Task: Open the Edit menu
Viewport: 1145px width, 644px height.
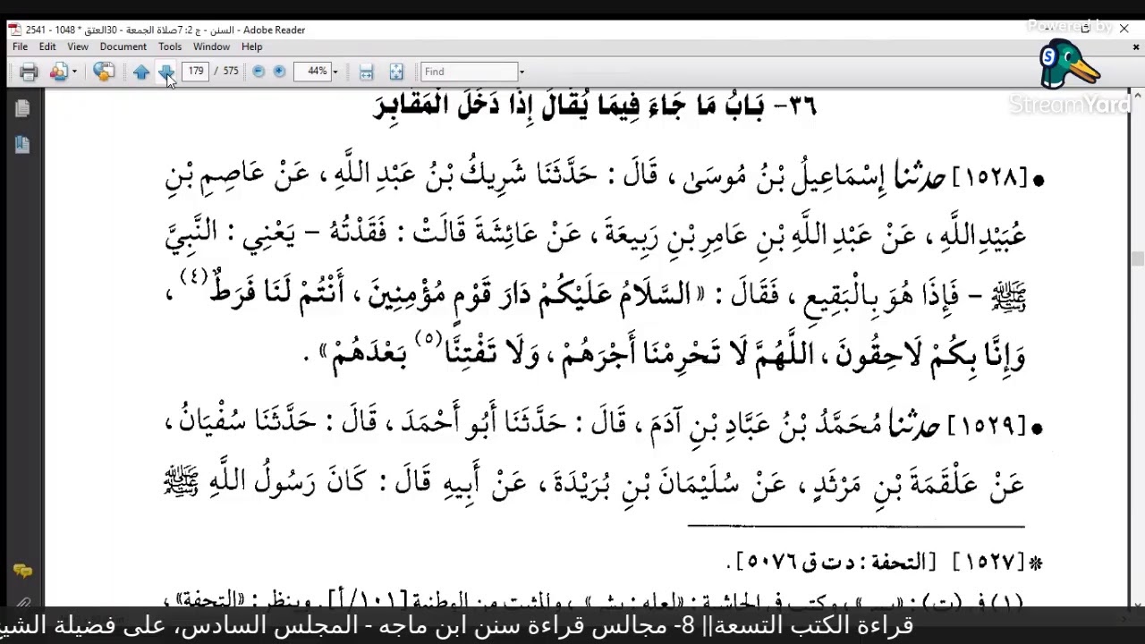Action: coord(47,47)
